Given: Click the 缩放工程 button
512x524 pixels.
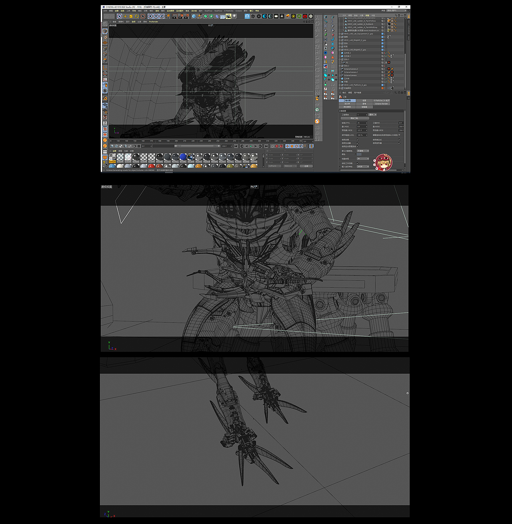Looking at the screenshot, I should (355, 118).
